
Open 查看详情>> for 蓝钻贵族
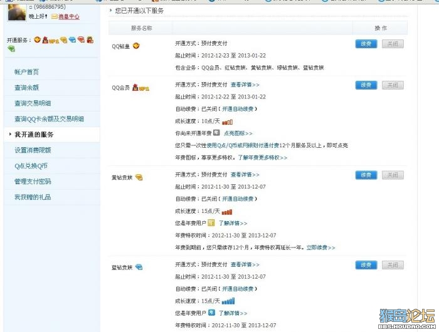tap(245, 264)
